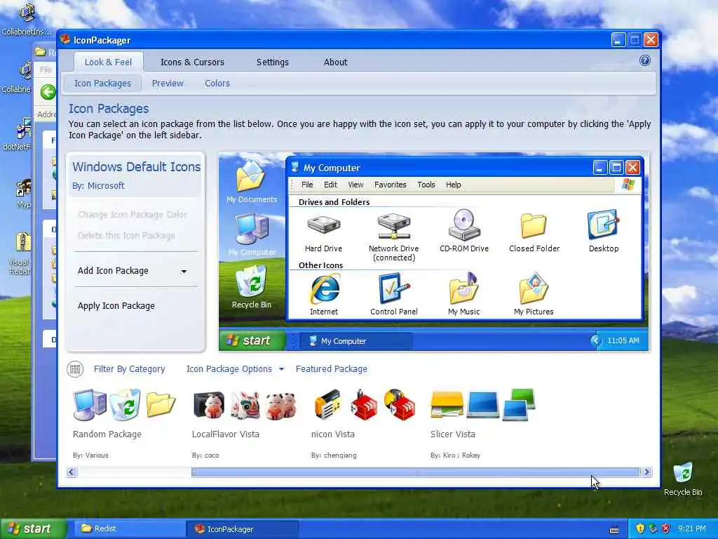The height and width of the screenshot is (539, 718).
Task: Select the My Pictures folder icon
Action: (534, 288)
